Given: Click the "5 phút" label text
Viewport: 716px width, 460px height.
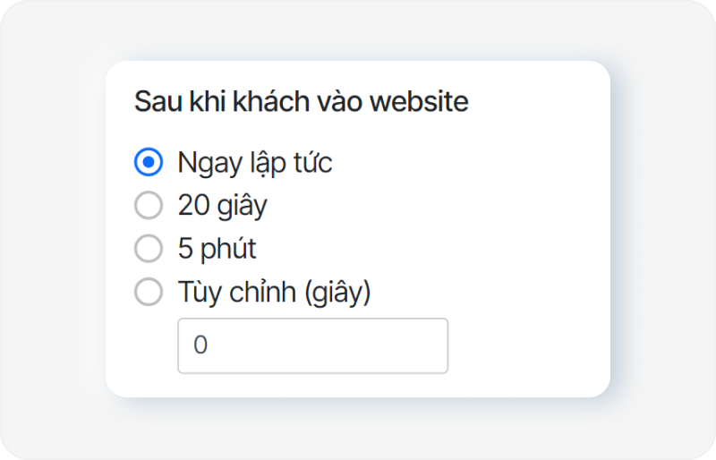Looking at the screenshot, I should [x=217, y=249].
